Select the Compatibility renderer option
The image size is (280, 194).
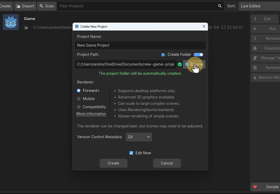(x=79, y=107)
